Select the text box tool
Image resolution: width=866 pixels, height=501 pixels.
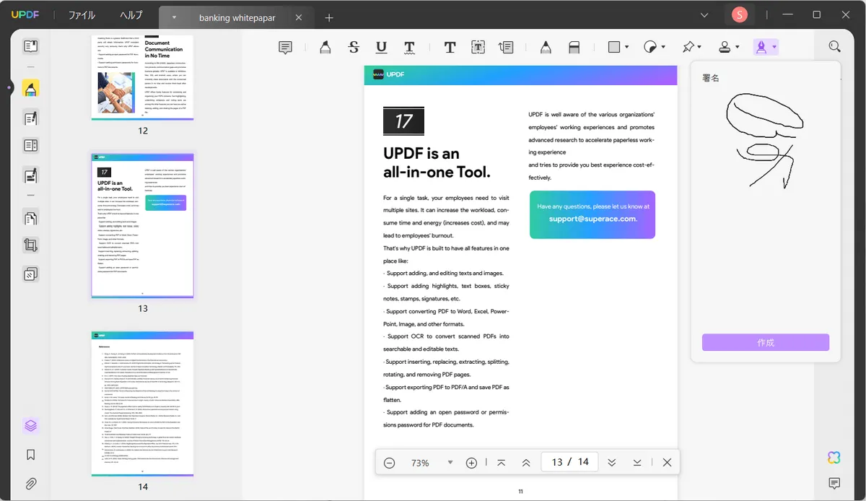[478, 48]
